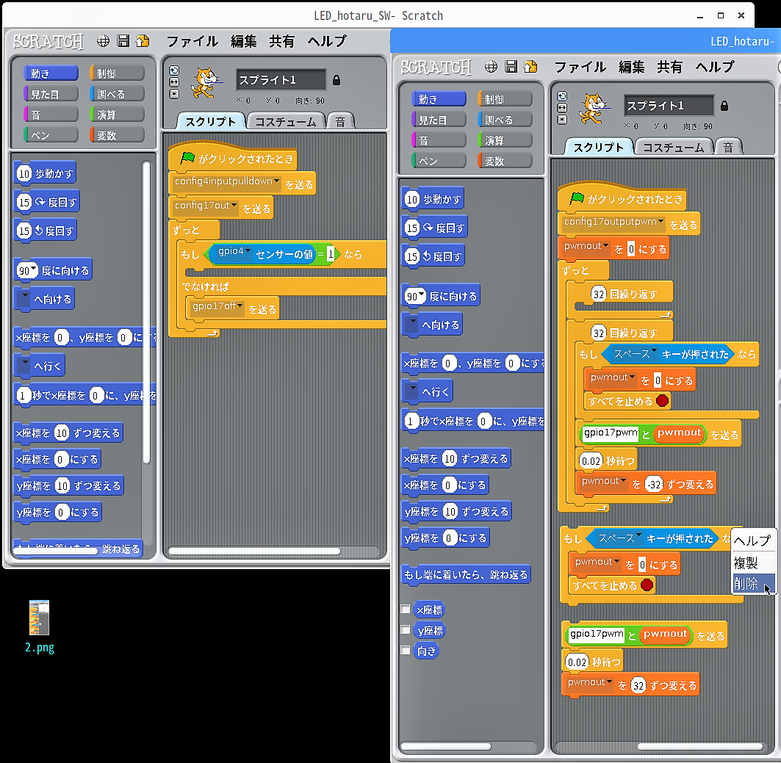
Task: Click the language globe icon in front Scratch window
Action: [491, 67]
